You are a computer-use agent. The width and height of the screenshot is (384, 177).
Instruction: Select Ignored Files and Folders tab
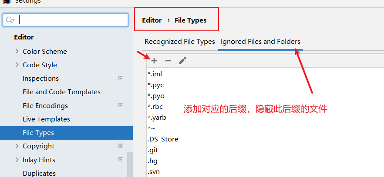[x=260, y=42]
